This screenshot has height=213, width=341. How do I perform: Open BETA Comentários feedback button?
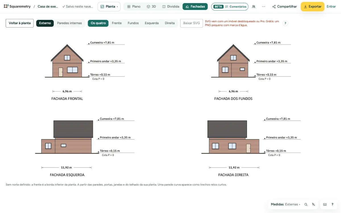coord(230,7)
